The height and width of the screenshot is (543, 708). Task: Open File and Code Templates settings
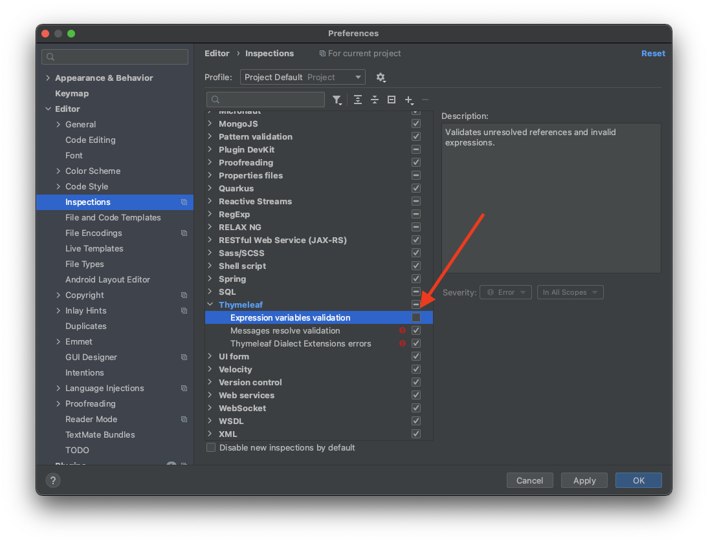click(113, 217)
